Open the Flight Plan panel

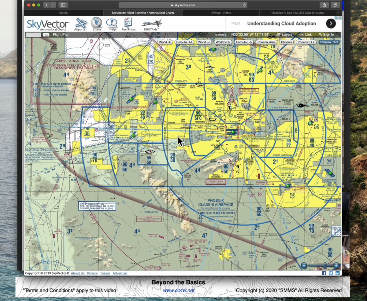tap(61, 35)
